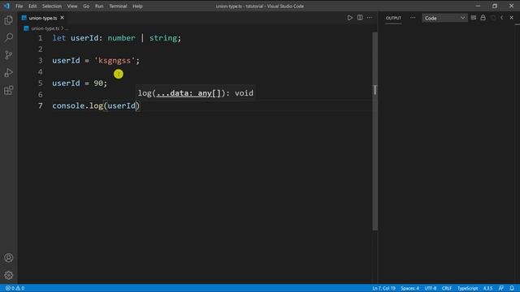Click the feedback icon in status bar

(501, 288)
